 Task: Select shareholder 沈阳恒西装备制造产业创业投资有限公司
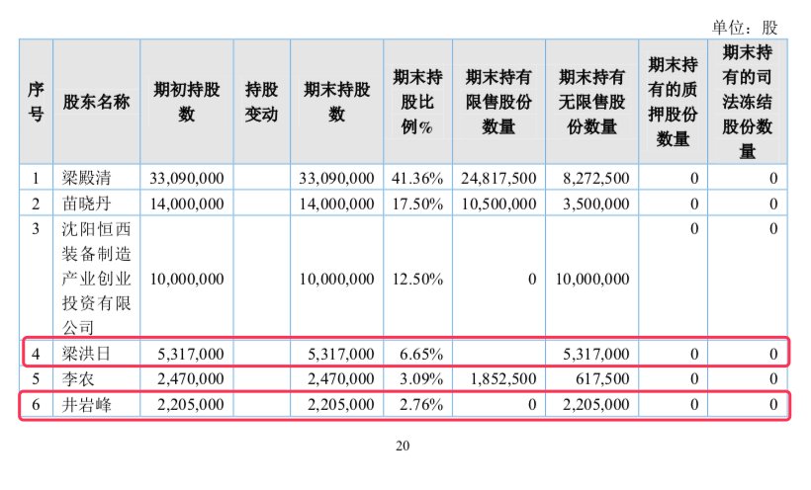point(96,279)
